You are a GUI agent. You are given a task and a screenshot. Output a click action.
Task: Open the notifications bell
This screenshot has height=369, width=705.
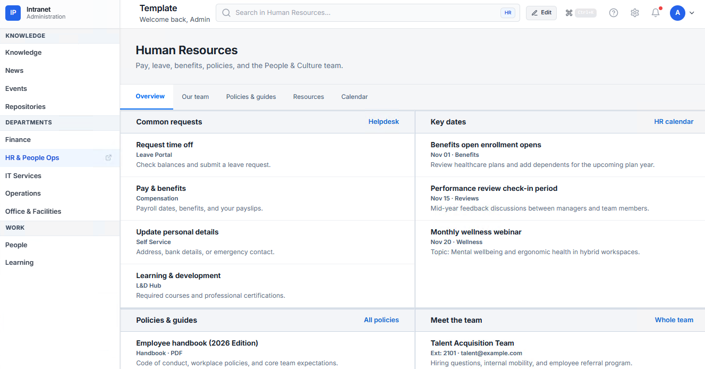(656, 13)
